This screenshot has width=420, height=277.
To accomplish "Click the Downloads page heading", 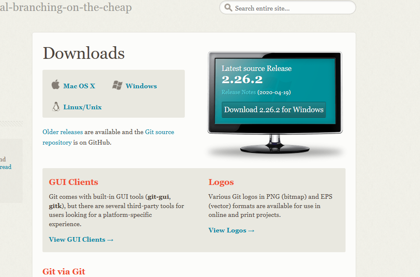I will pos(84,53).
